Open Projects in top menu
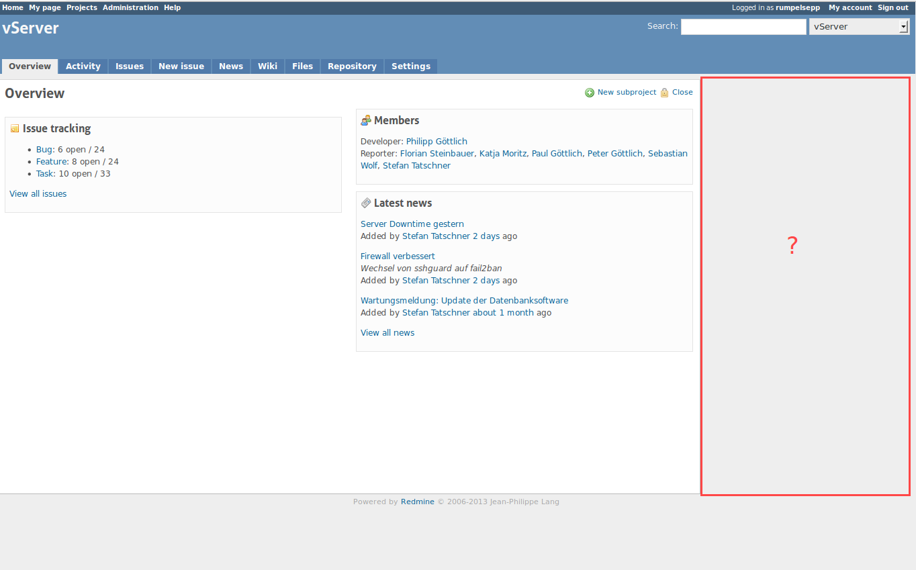 tap(82, 8)
